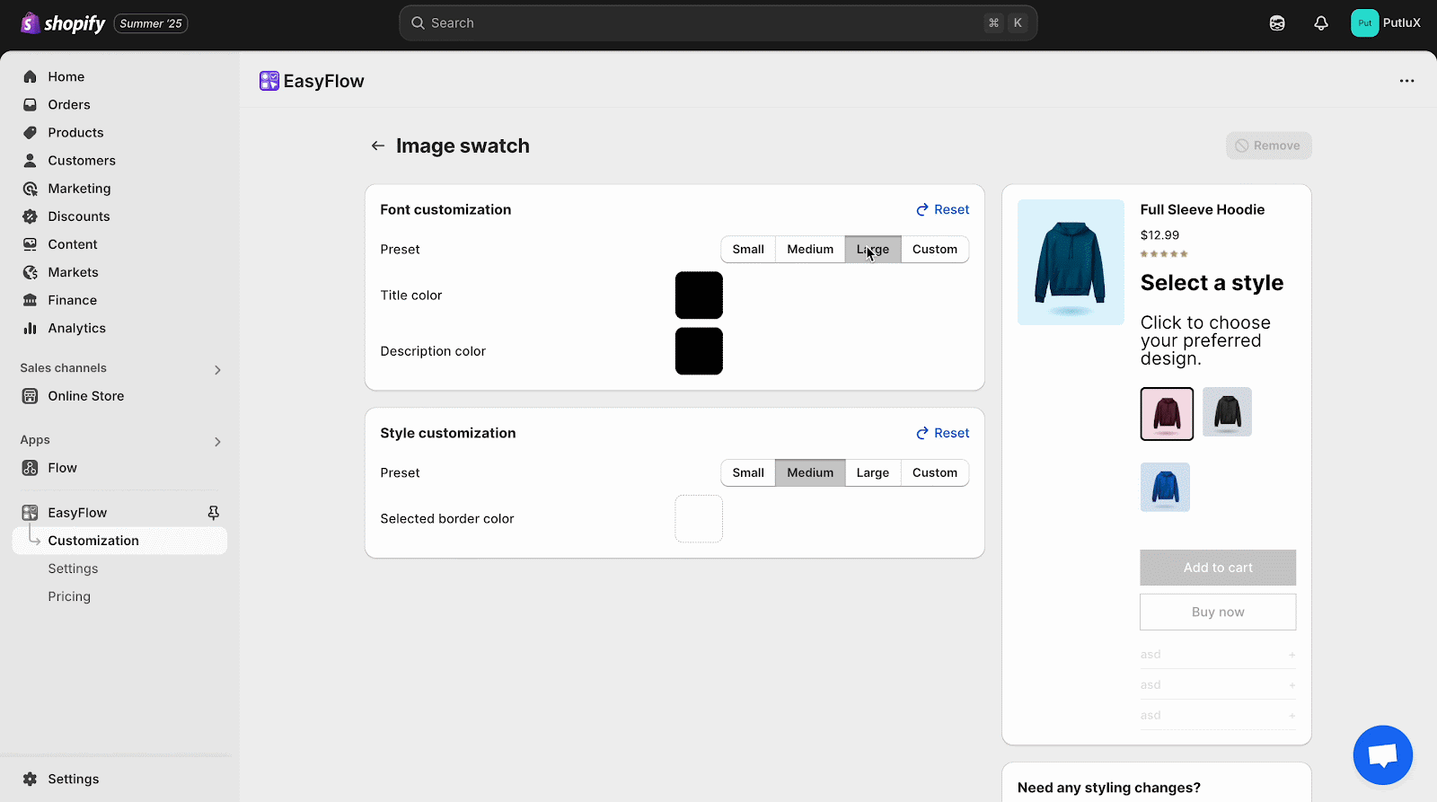The width and height of the screenshot is (1437, 802).
Task: Select Large style preset
Action: click(x=873, y=473)
